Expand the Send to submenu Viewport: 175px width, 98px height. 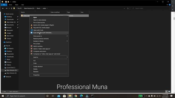pos(49,57)
